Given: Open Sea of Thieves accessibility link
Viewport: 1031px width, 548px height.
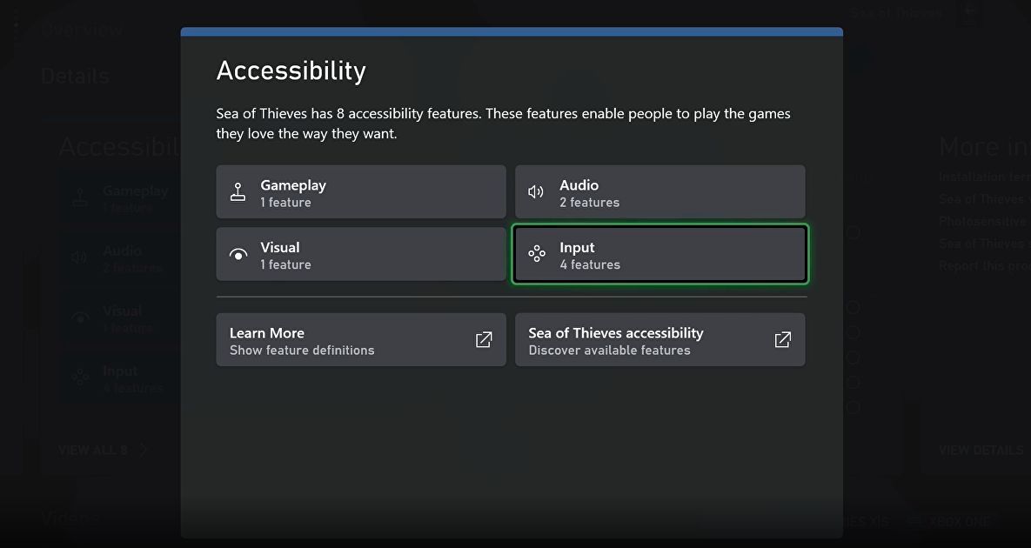Looking at the screenshot, I should [659, 340].
